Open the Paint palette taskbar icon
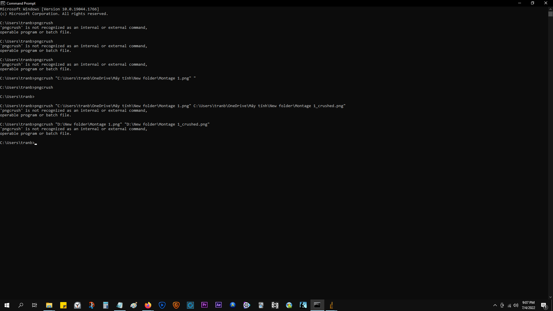Image resolution: width=553 pixels, height=311 pixels. tap(134, 305)
